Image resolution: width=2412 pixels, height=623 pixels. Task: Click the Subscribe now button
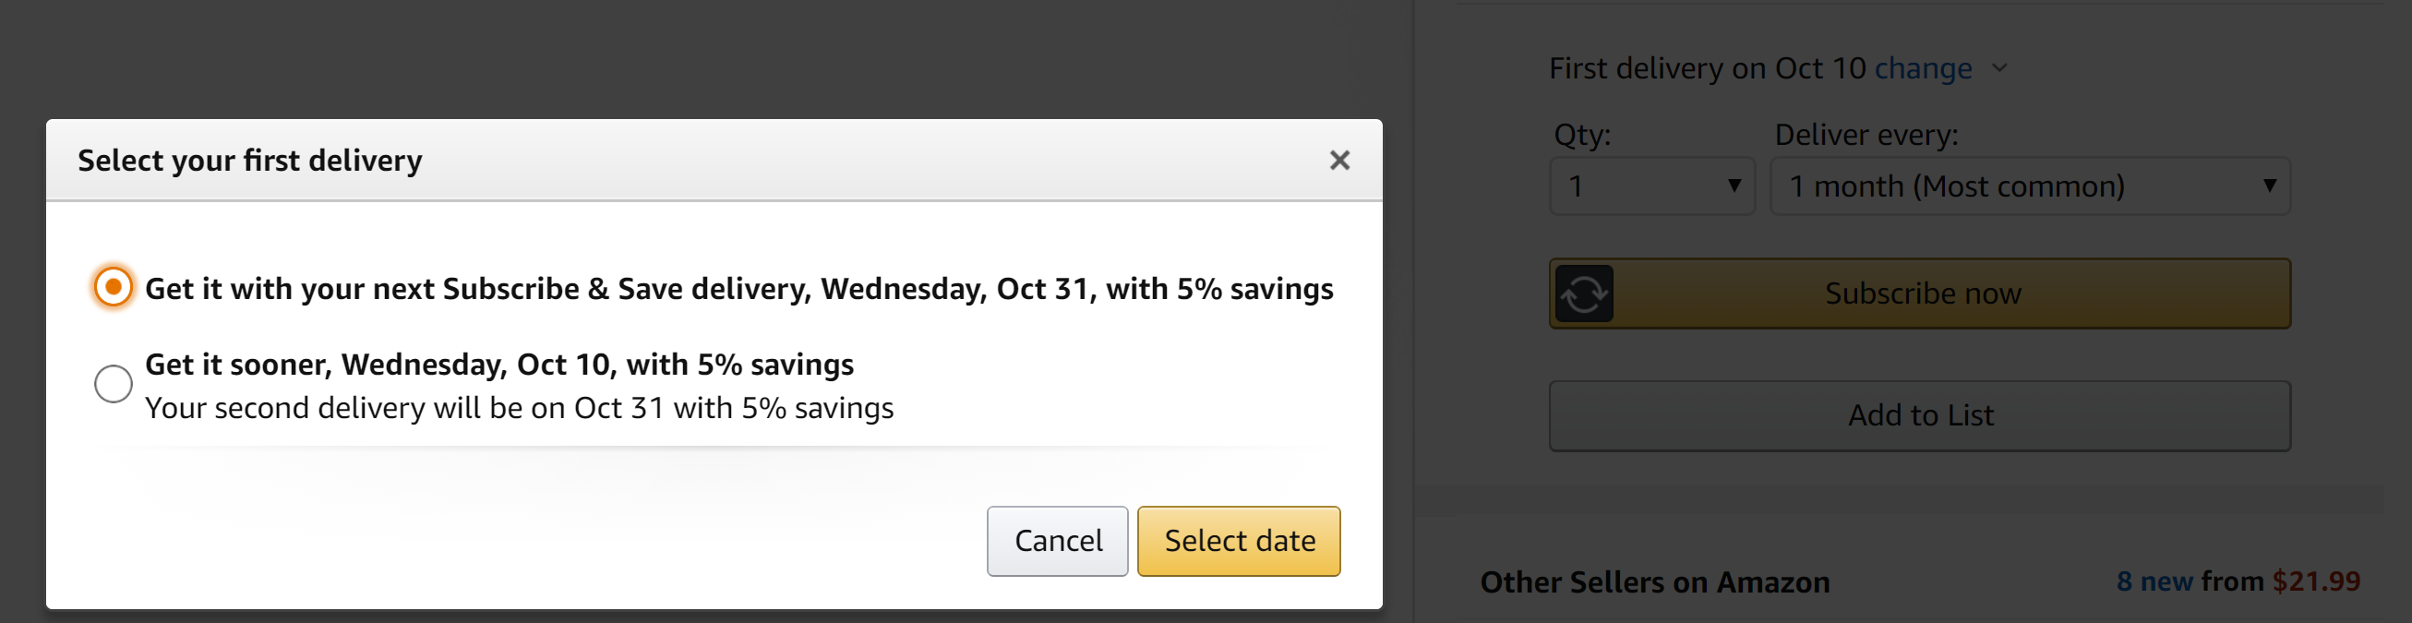(1921, 294)
